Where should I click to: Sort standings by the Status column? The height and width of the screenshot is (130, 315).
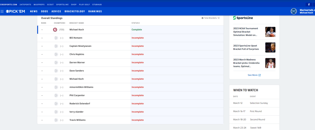click(x=136, y=23)
